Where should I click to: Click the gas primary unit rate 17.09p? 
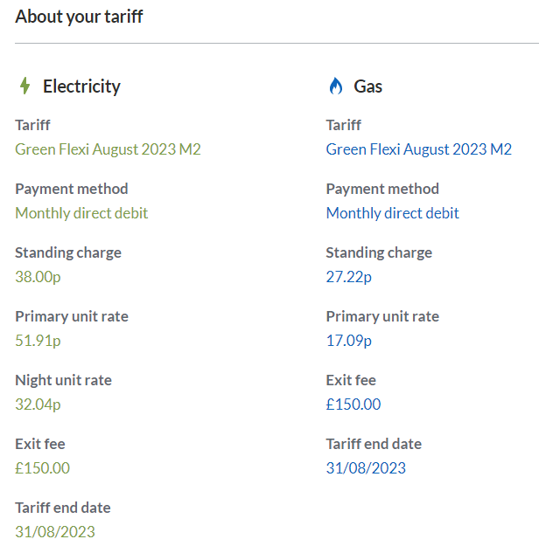tap(349, 341)
